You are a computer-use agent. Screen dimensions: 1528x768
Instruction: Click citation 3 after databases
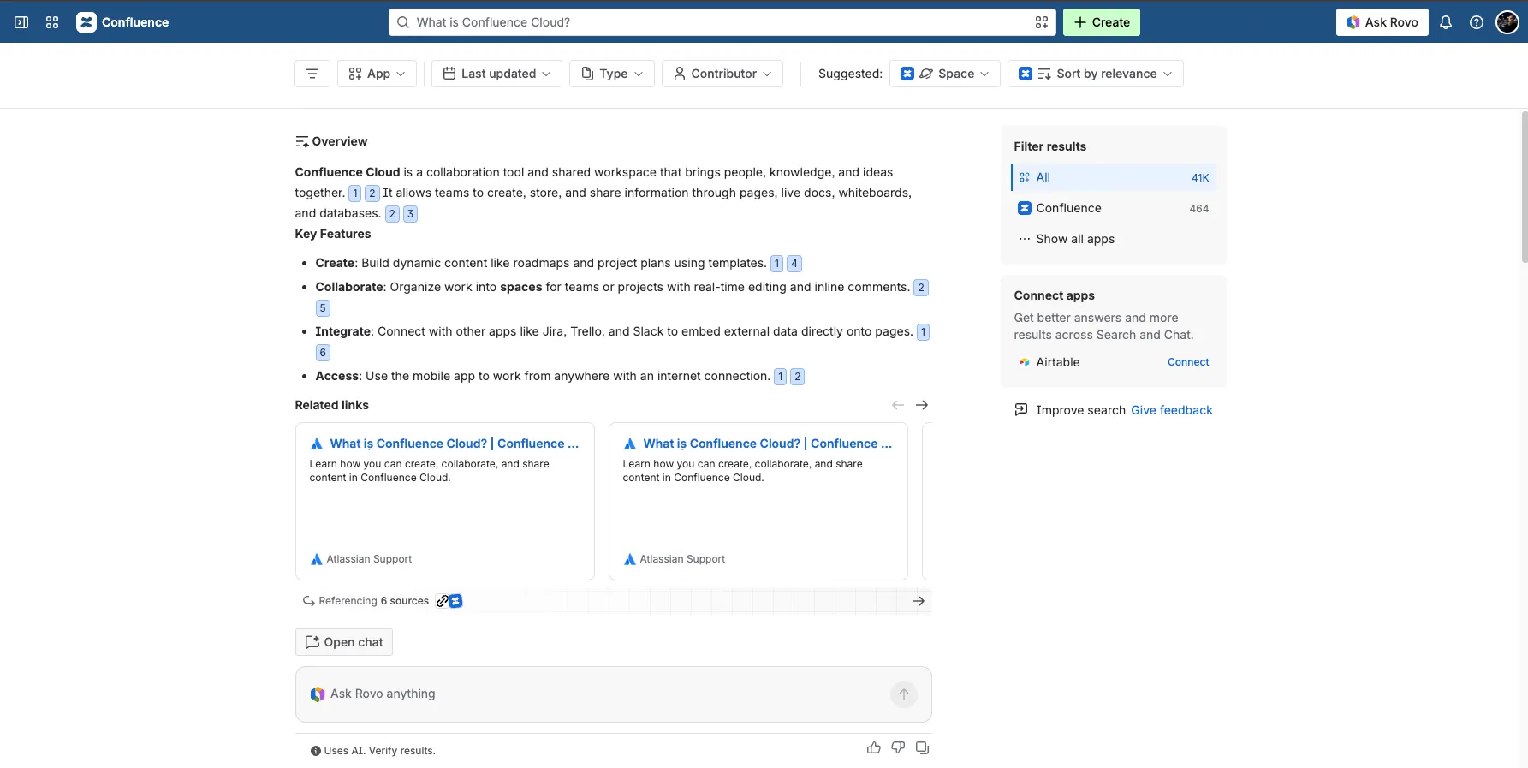pos(411,214)
